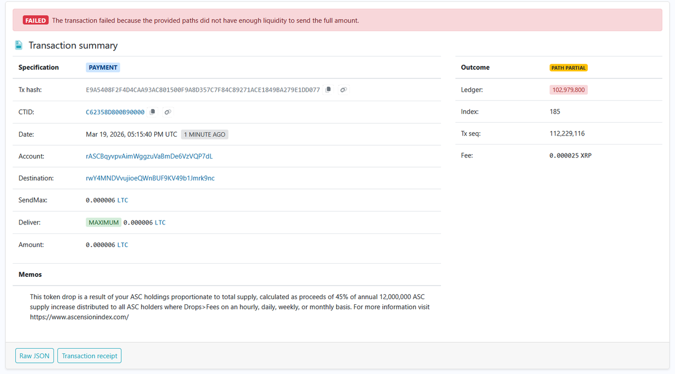Click the Specification column header
Screen dimensions: 675x374
pyautogui.click(x=38, y=67)
